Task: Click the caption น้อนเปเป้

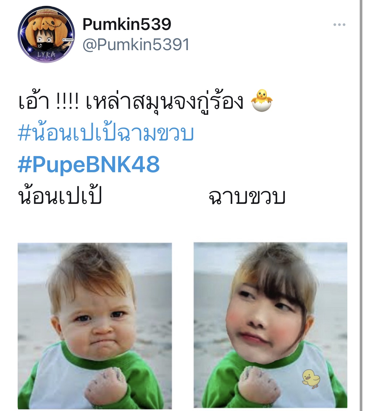Action: tap(60, 196)
